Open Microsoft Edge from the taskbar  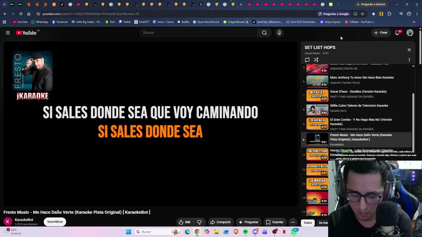[x=188, y=232]
